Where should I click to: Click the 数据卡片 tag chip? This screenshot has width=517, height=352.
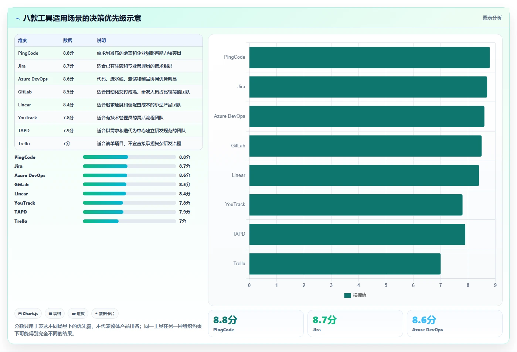pos(105,314)
